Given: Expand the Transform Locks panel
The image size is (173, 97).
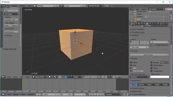Looking at the screenshot, I should (137, 32).
